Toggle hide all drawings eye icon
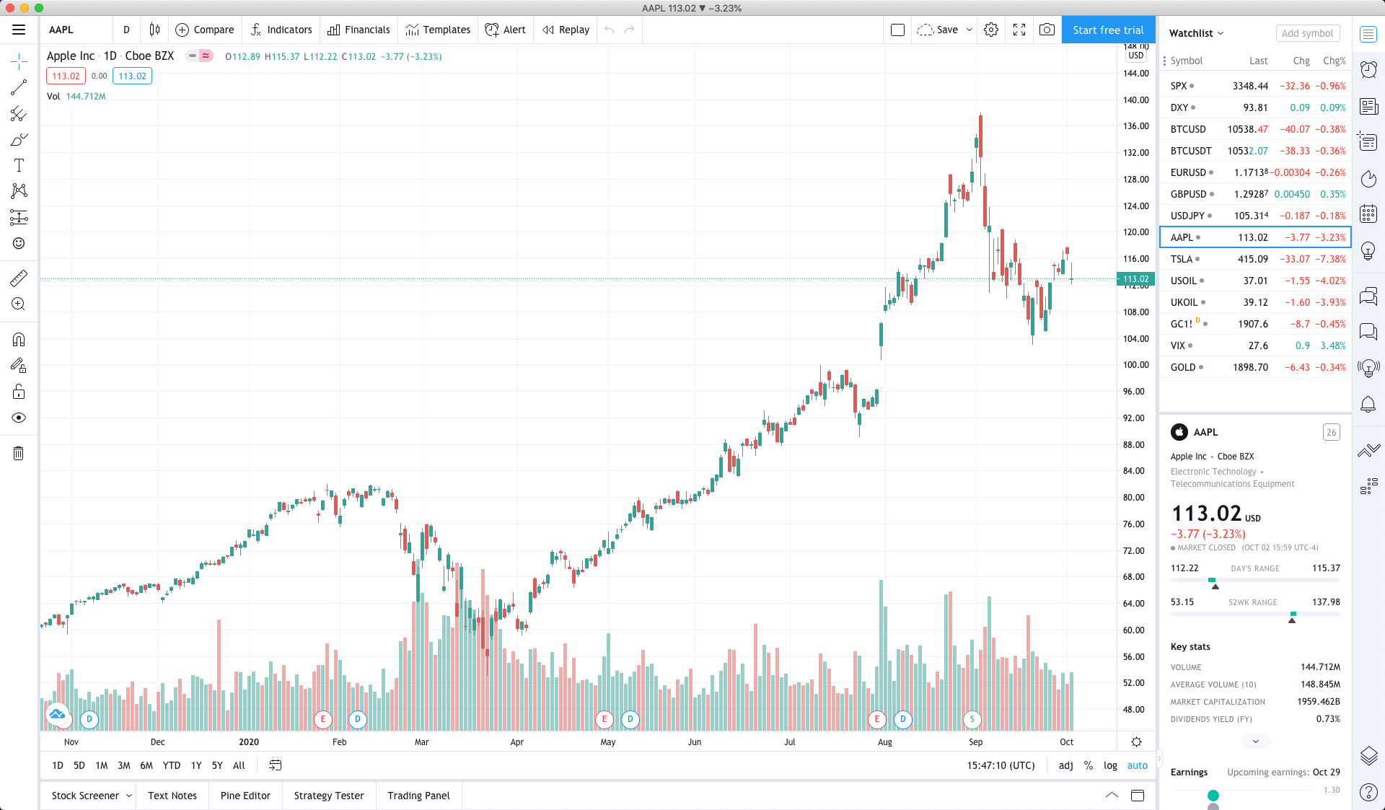Screen dimensions: 1385x810 tap(19, 418)
